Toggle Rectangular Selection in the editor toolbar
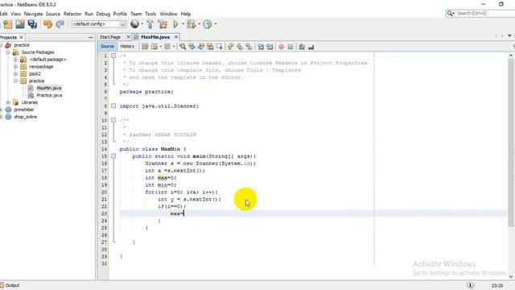This screenshot has width=515, height=290. (220, 47)
